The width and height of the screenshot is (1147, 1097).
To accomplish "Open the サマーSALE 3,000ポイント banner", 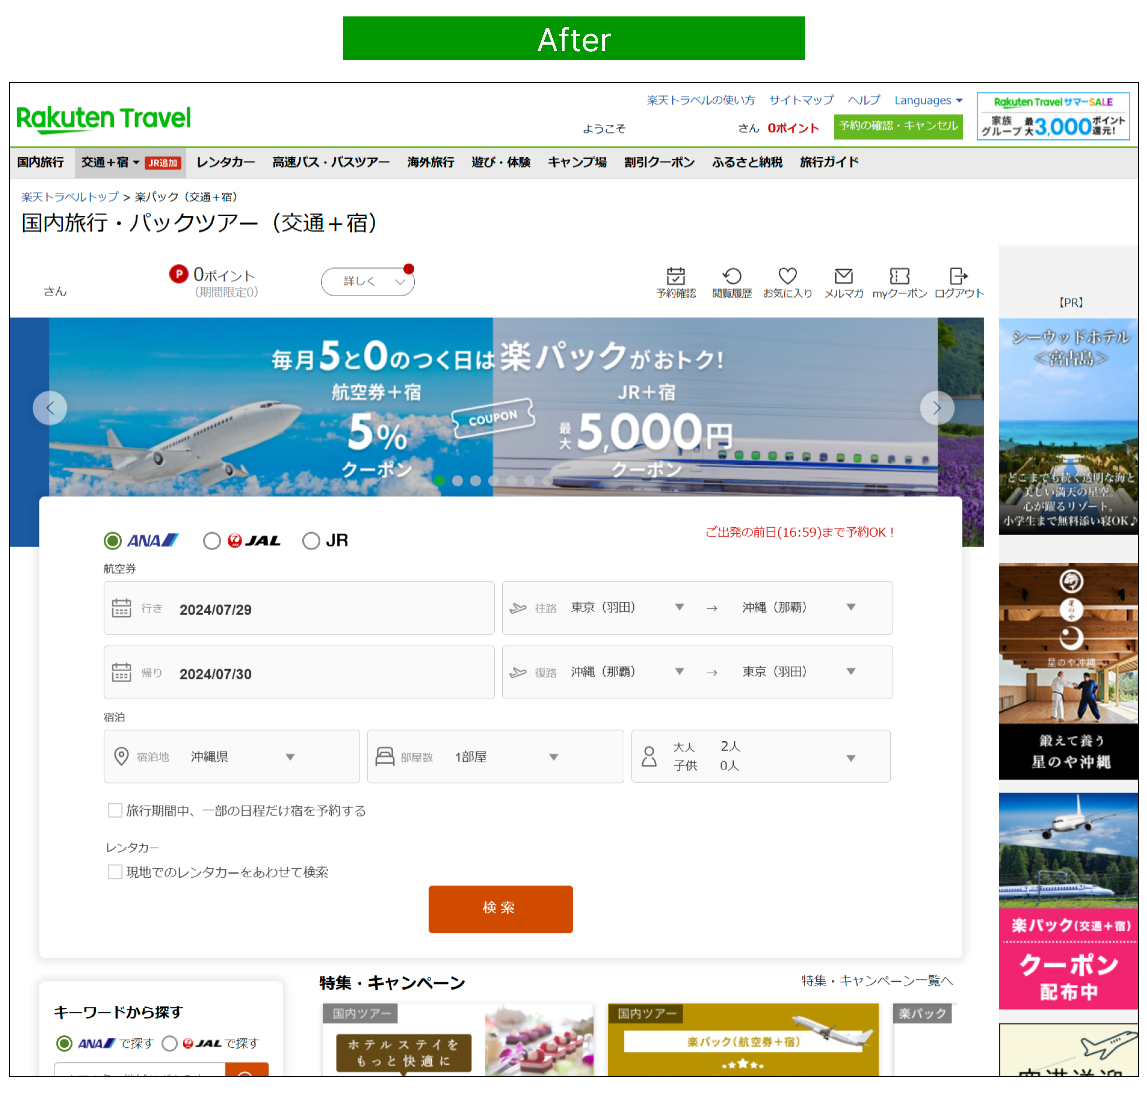I will pyautogui.click(x=1053, y=116).
